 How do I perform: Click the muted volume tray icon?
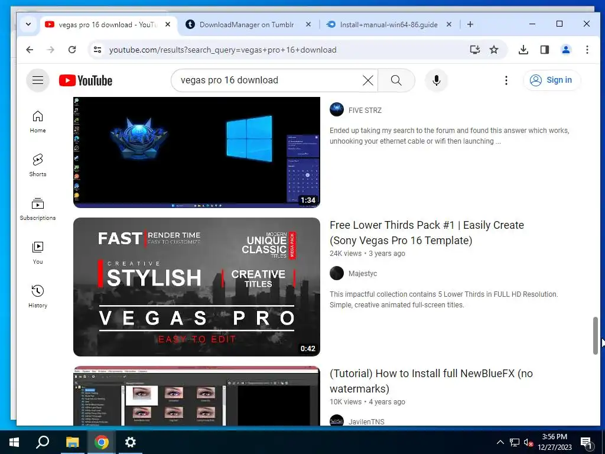click(528, 442)
